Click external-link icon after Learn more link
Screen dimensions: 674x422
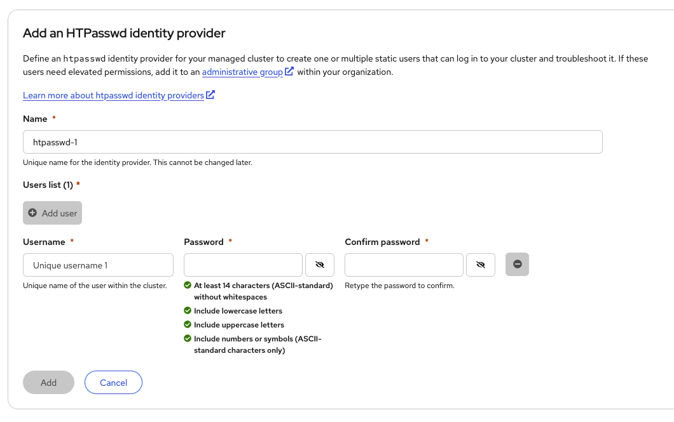point(210,95)
